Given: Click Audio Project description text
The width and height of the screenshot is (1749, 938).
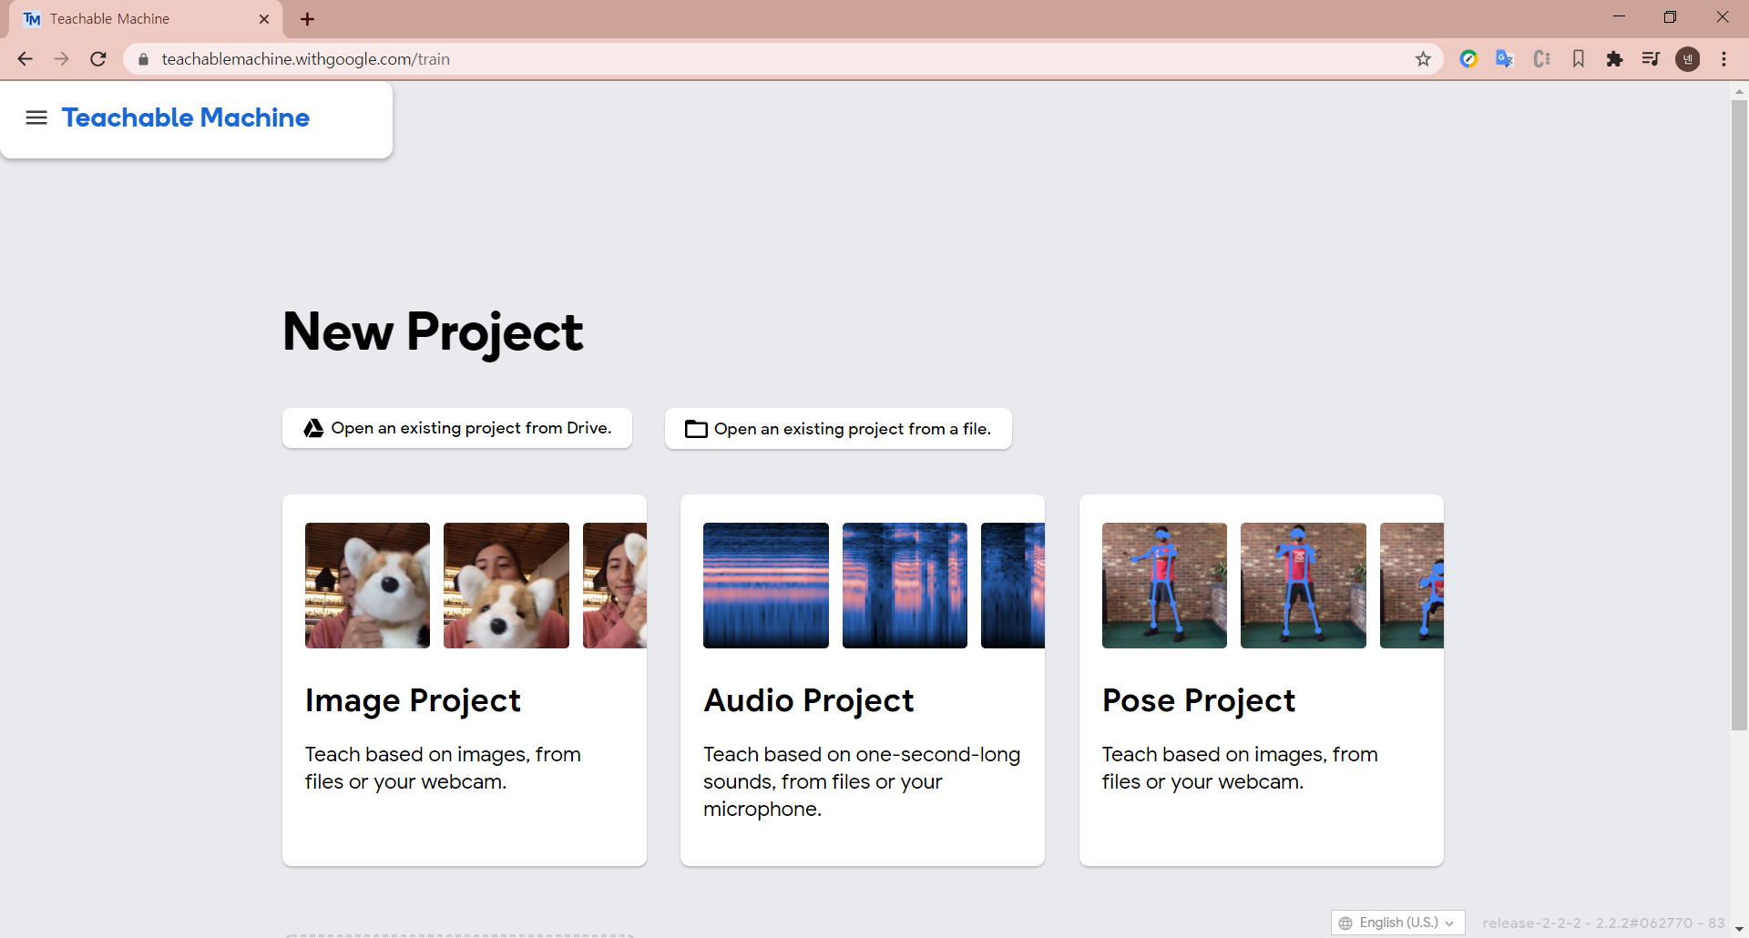Looking at the screenshot, I should point(862,781).
